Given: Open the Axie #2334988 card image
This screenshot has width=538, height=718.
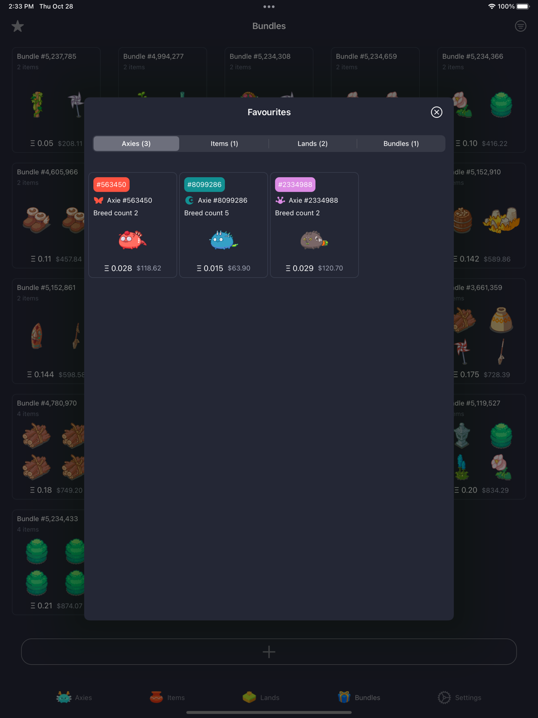Looking at the screenshot, I should click(x=314, y=240).
